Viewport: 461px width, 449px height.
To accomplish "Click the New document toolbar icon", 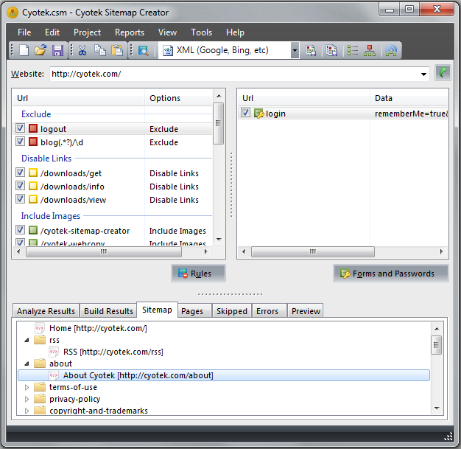I will tap(24, 50).
